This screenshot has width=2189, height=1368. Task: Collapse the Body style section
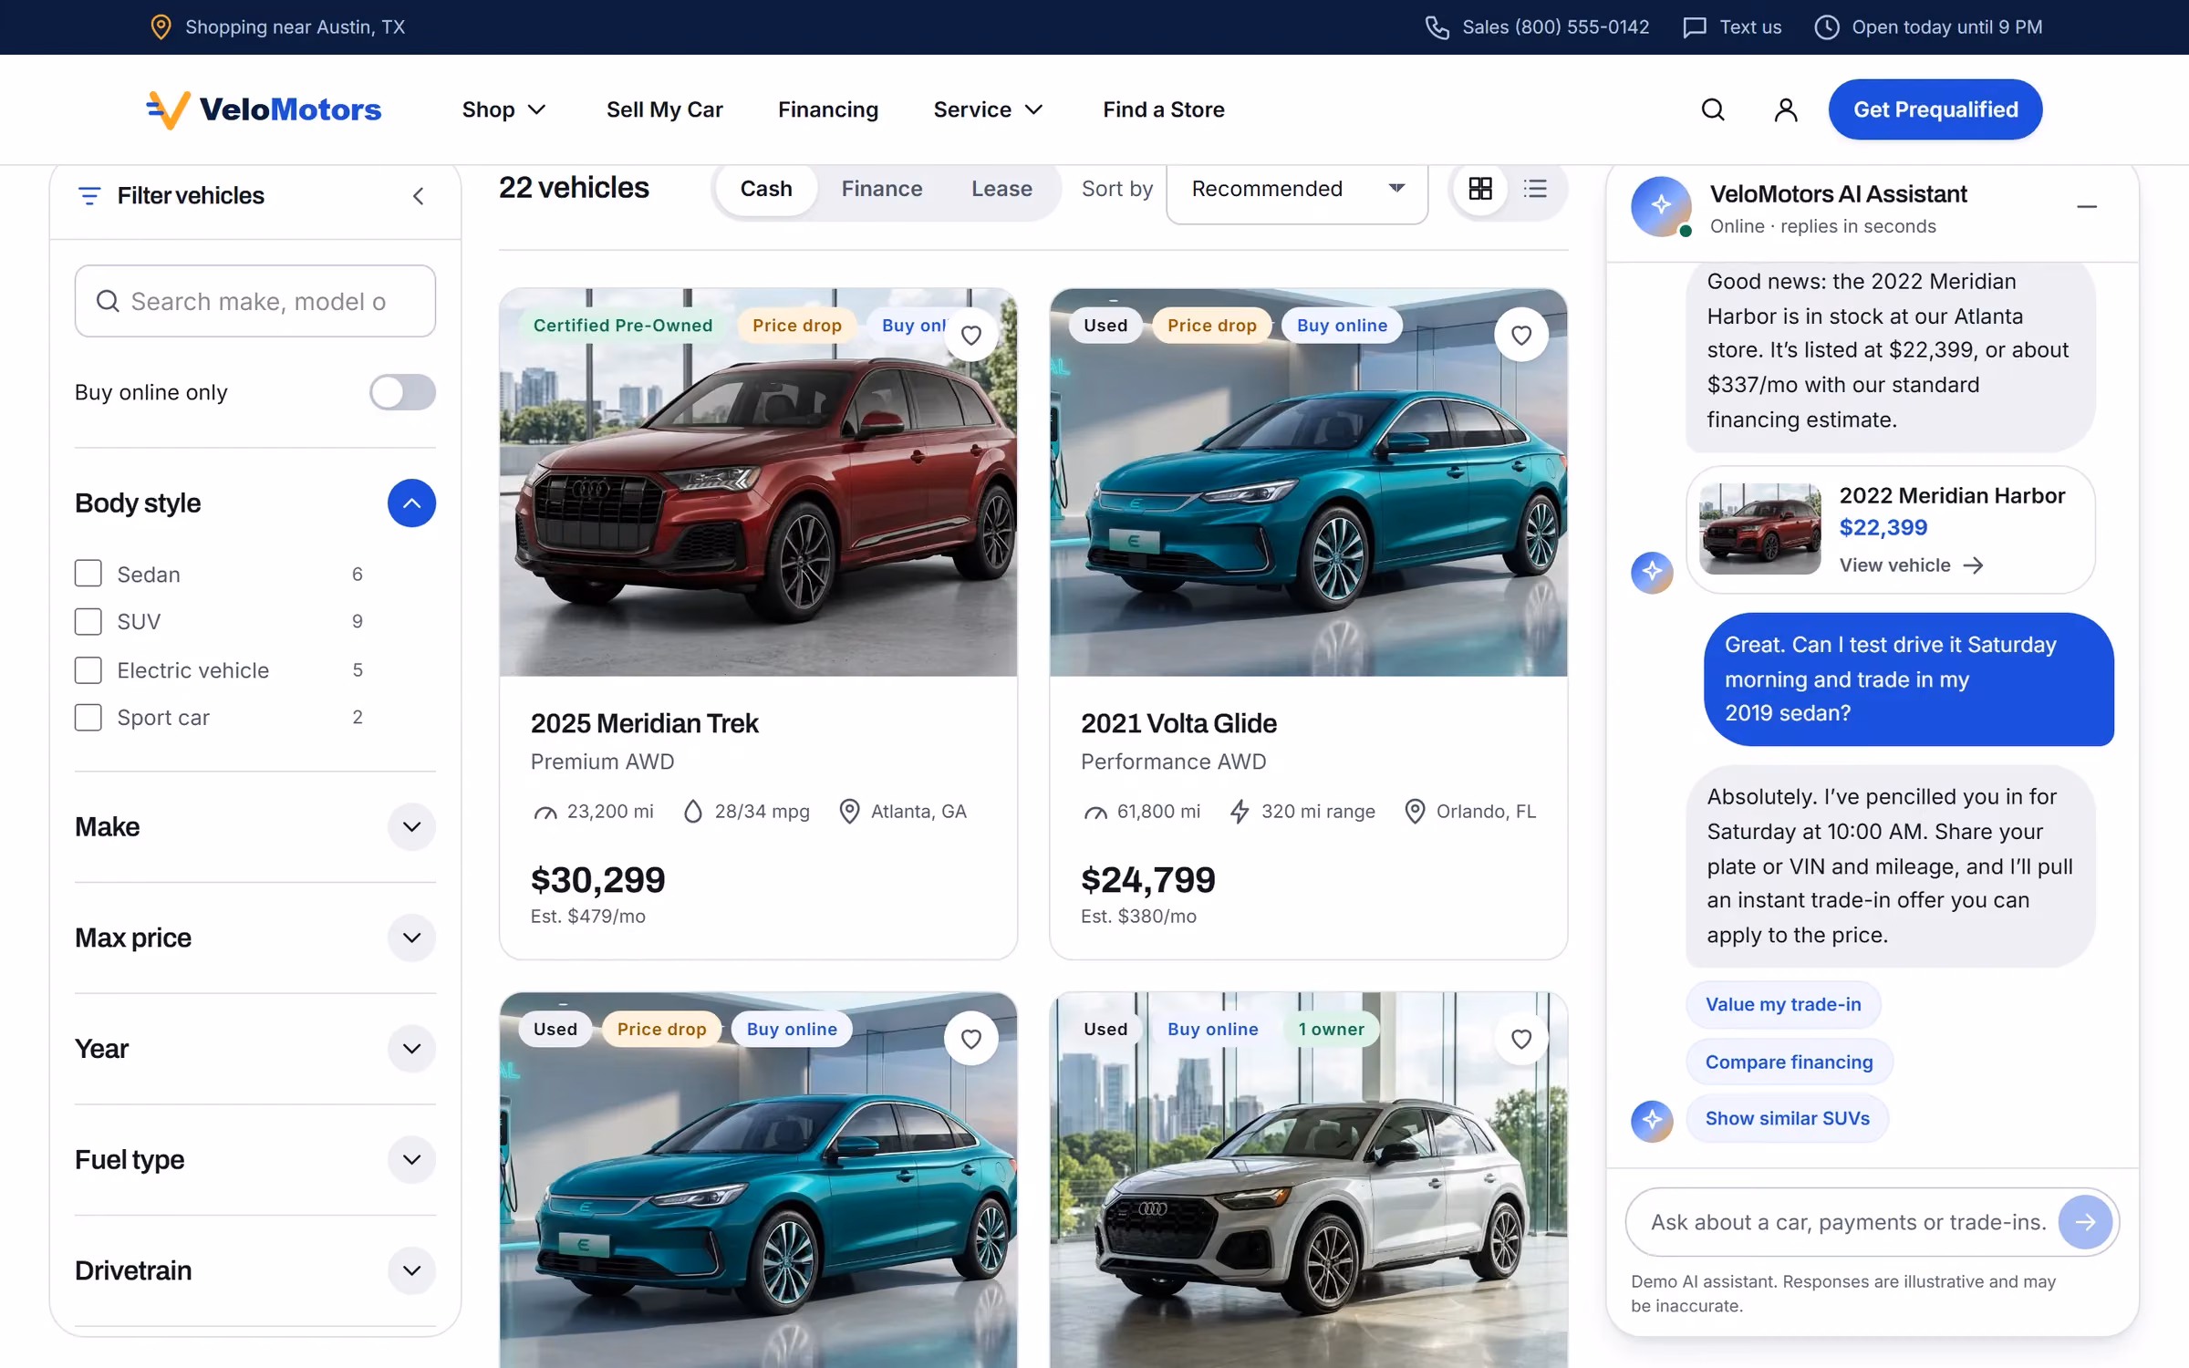tap(411, 503)
